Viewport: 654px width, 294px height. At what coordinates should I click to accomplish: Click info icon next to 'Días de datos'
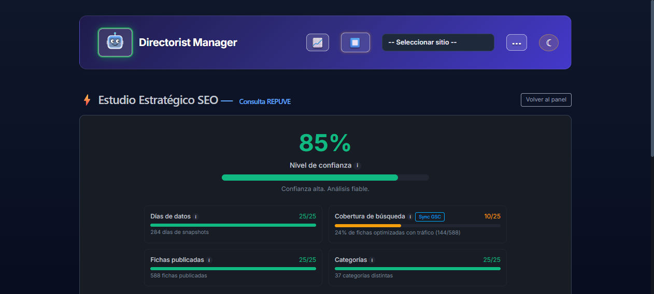(x=196, y=217)
